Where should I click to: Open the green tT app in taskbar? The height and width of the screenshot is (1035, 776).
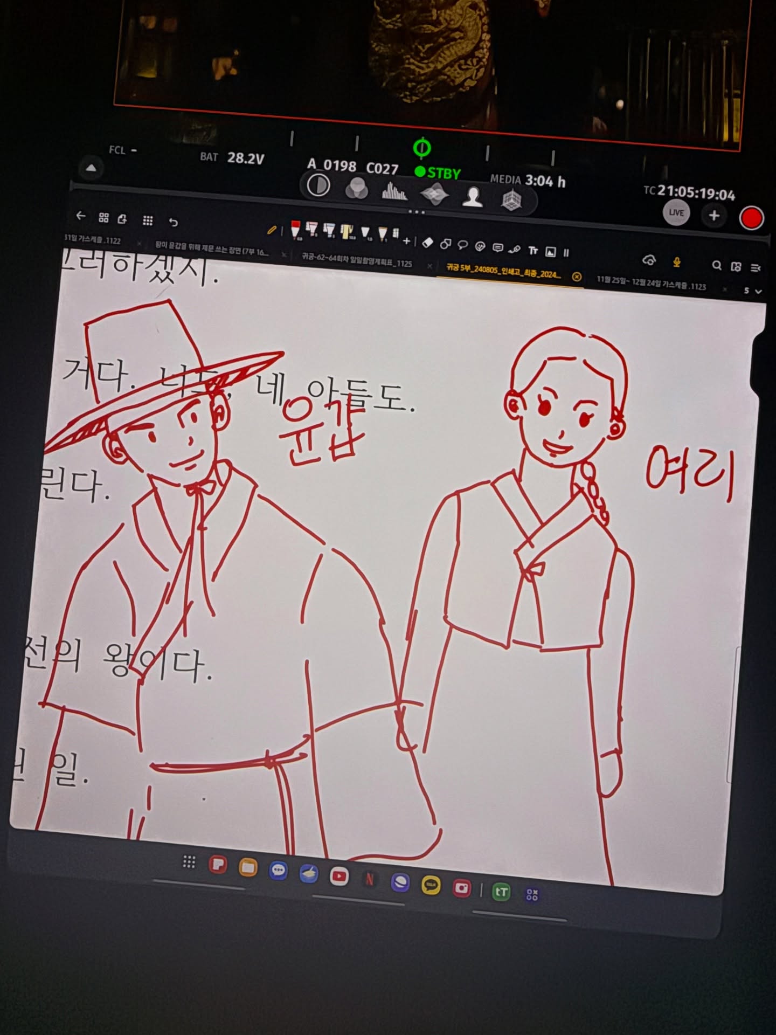502,892
